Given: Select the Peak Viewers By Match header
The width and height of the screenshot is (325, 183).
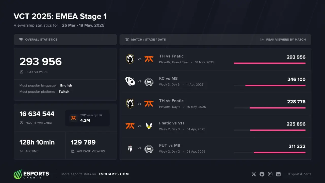Looking at the screenshot, I should [286, 40].
